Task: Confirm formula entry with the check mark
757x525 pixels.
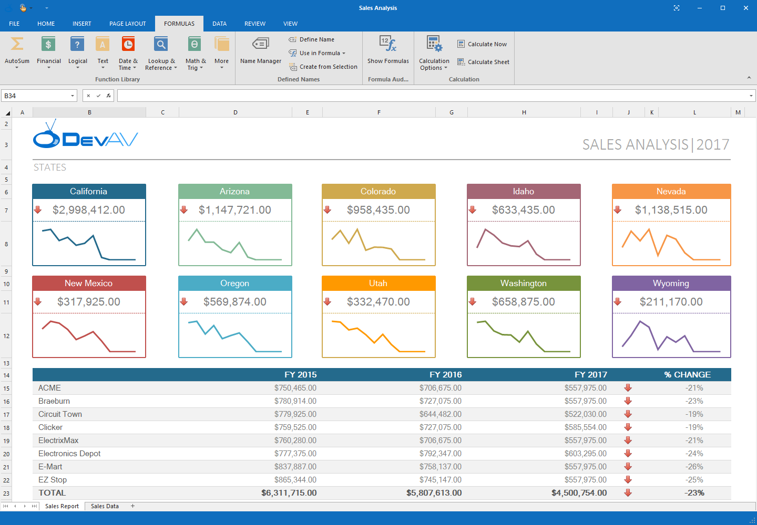Action: pos(98,96)
